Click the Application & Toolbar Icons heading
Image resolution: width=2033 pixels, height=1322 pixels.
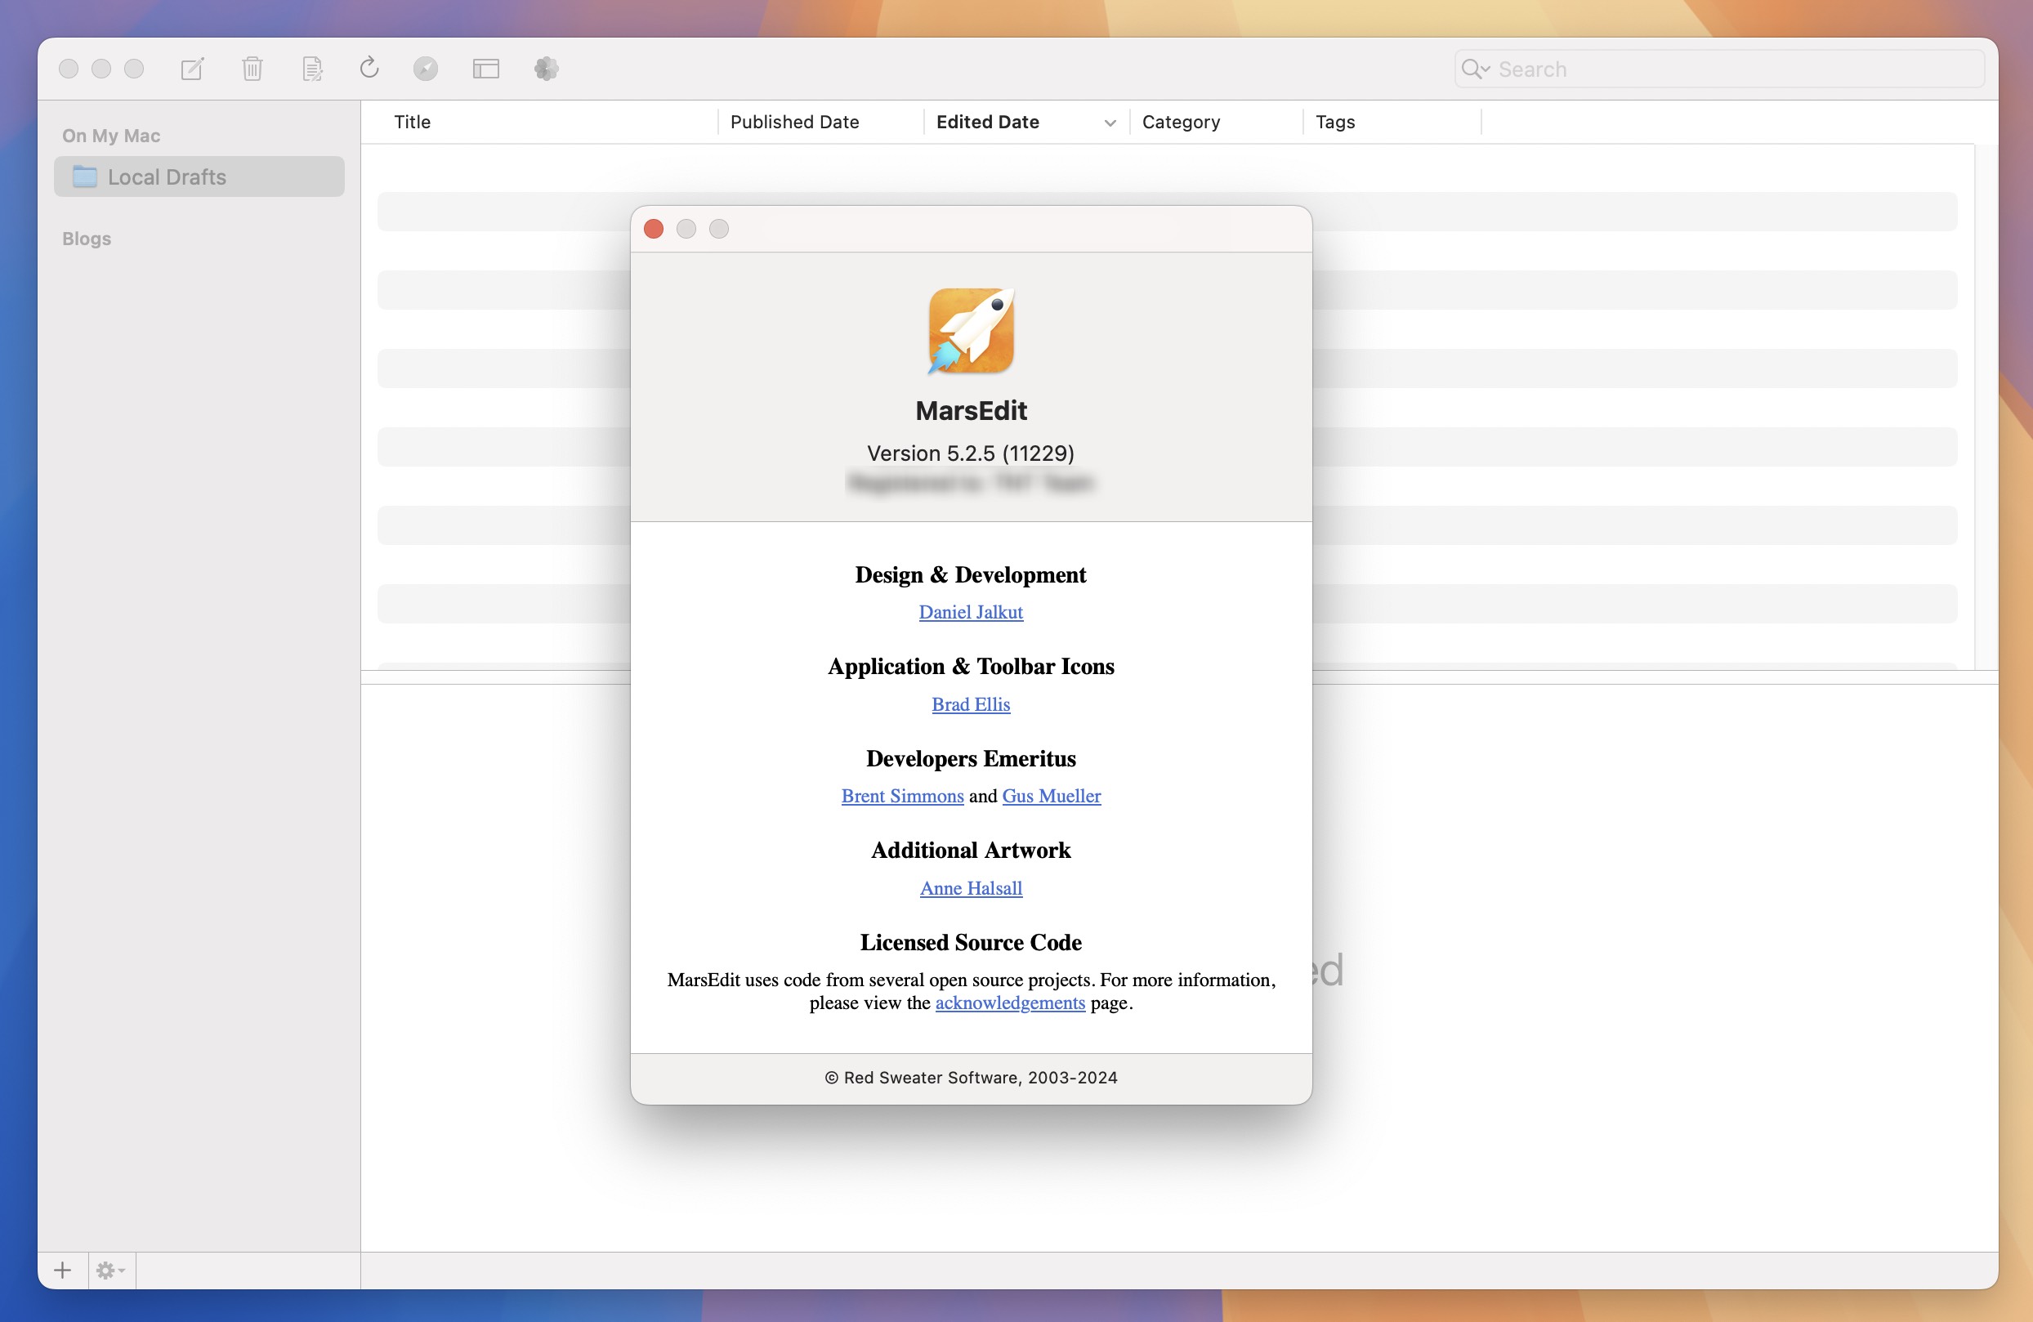(971, 666)
